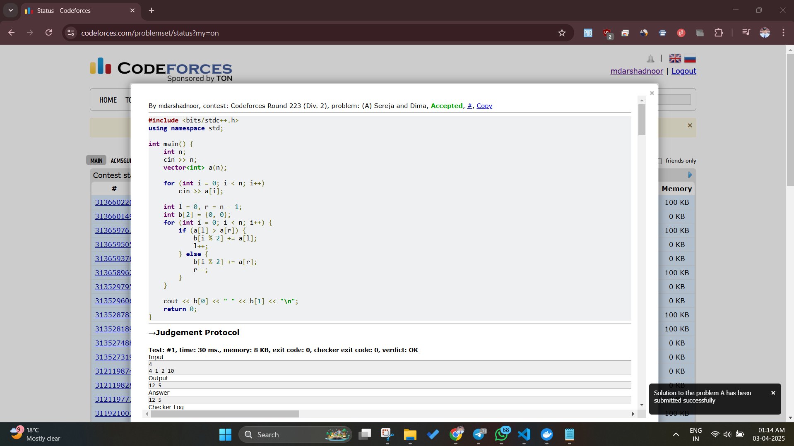
Task: Click the Logout link
Action: point(683,71)
